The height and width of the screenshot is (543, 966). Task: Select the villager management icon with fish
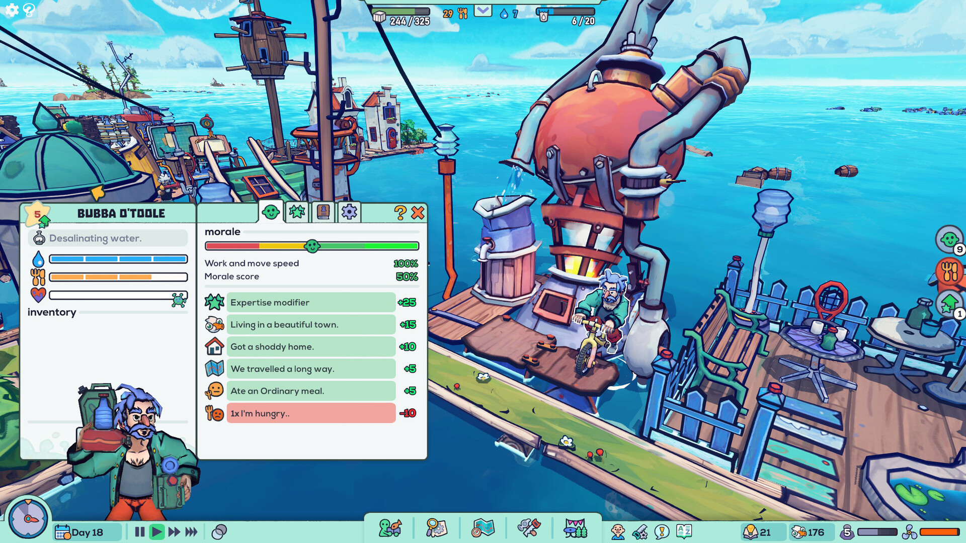(x=389, y=528)
